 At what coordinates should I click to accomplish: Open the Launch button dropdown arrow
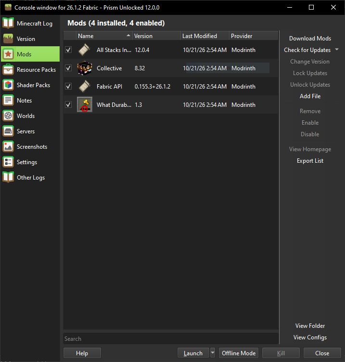coord(213,353)
